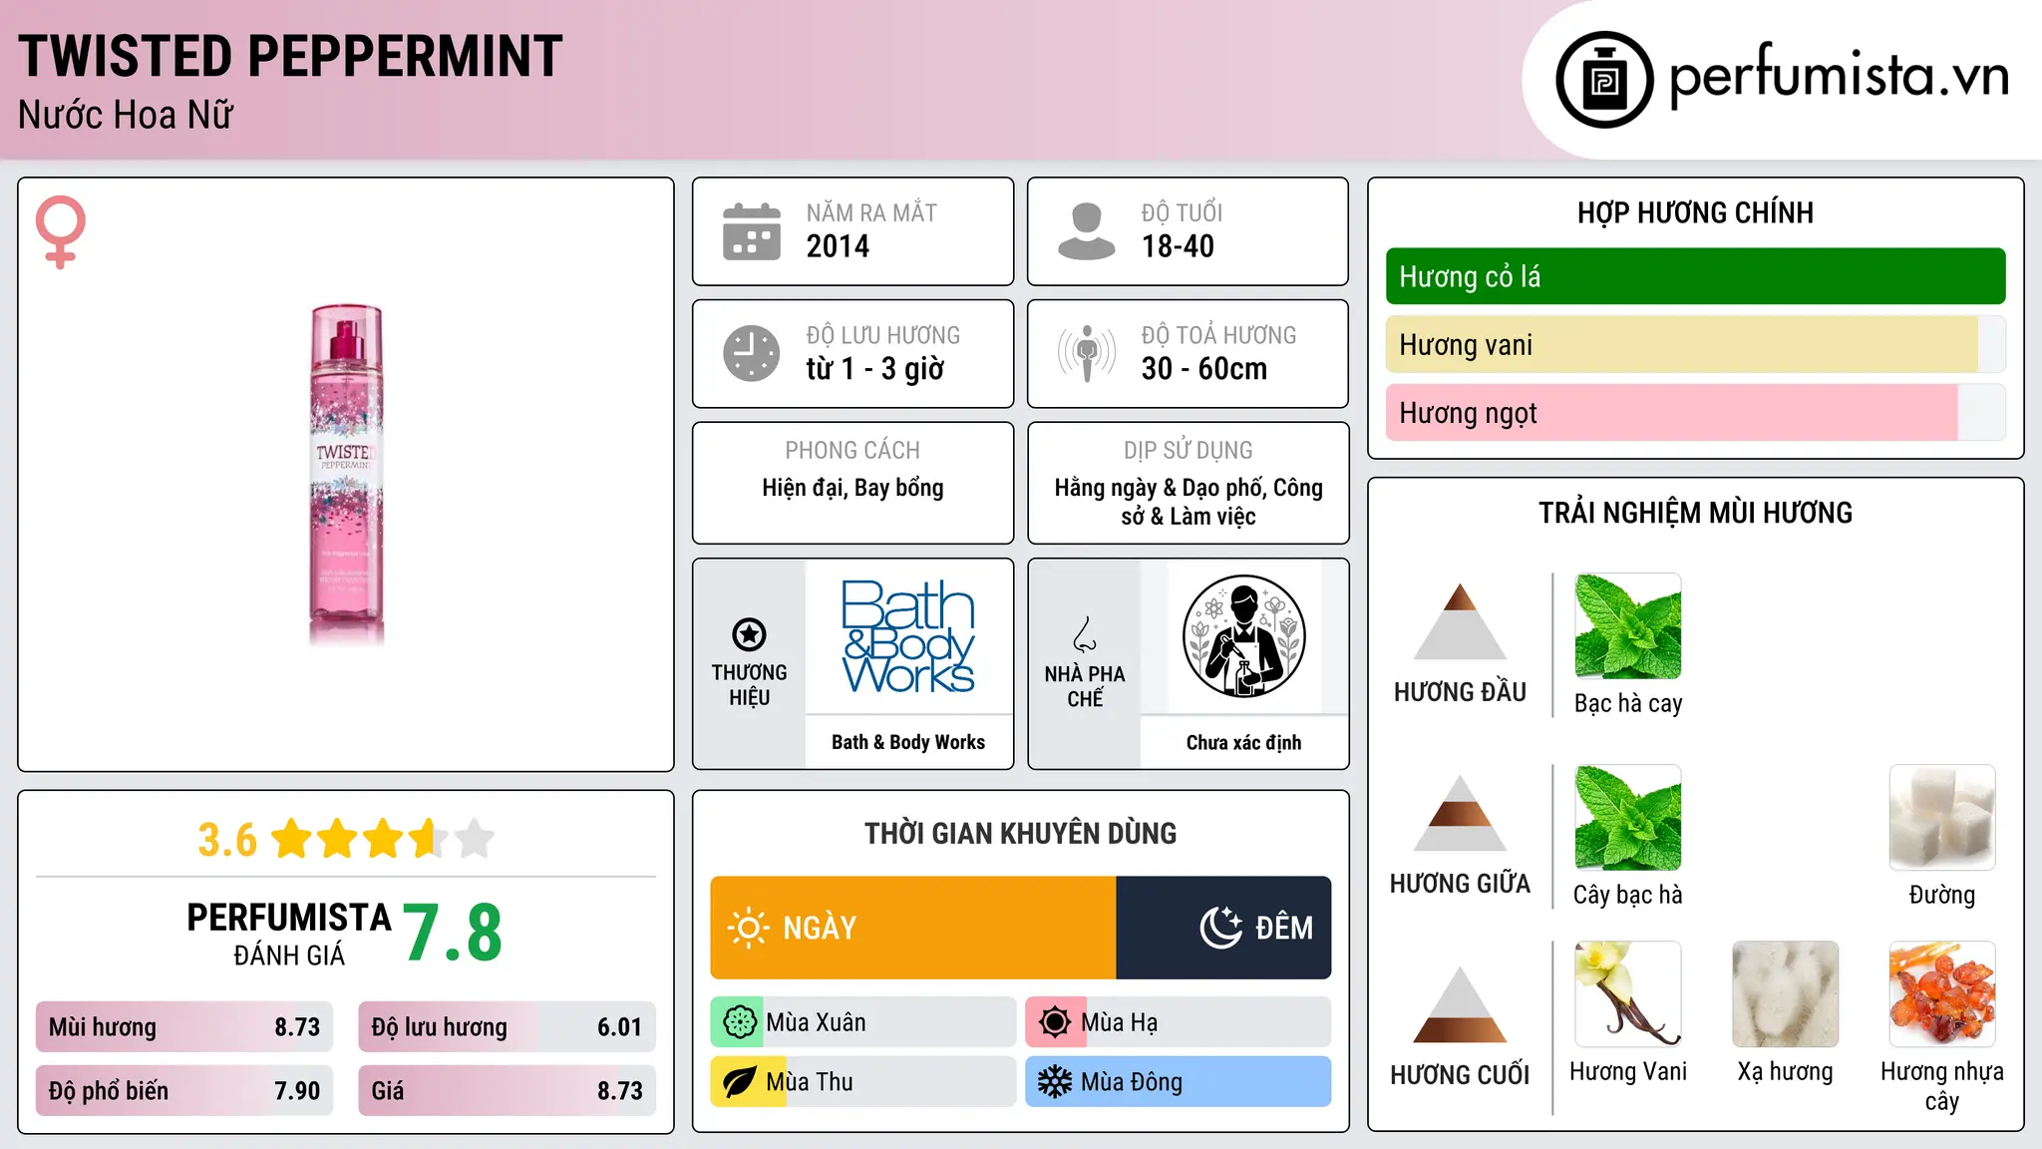
Task: Click the Độ phổ biến 7.90 score bar
Action: [x=184, y=1091]
